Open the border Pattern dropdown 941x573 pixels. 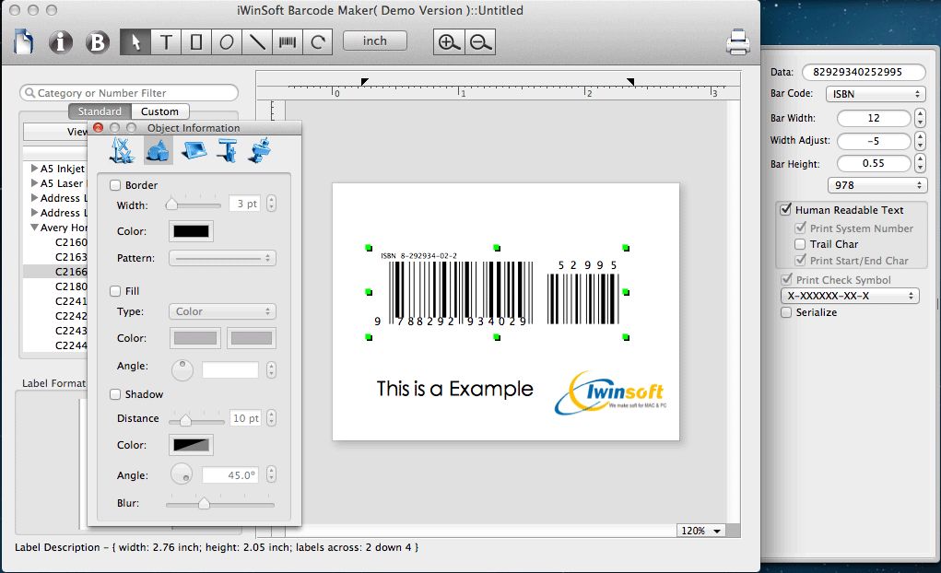click(222, 258)
